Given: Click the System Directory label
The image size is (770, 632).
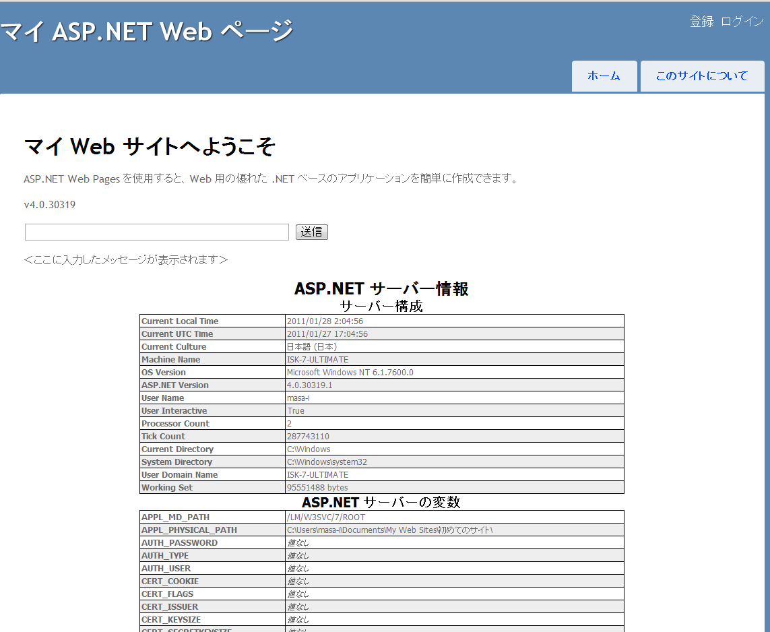Looking at the screenshot, I should tap(177, 462).
